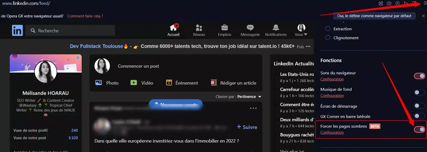Click the Opera snapshot camera icon
Viewport: 427px width, 152px height.
coord(389,3)
